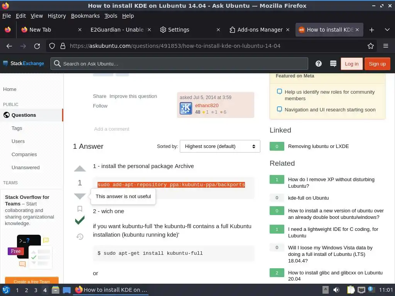Open the file manager icon in taskbar
The height and width of the screenshot is (296, 395).
[x=56, y=290]
